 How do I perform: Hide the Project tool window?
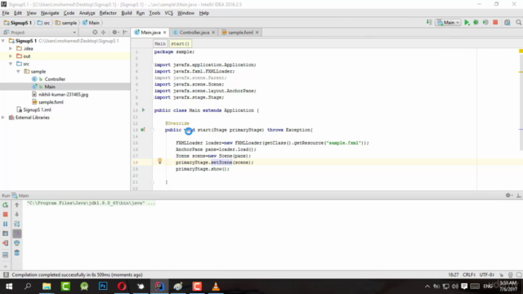coord(125,33)
